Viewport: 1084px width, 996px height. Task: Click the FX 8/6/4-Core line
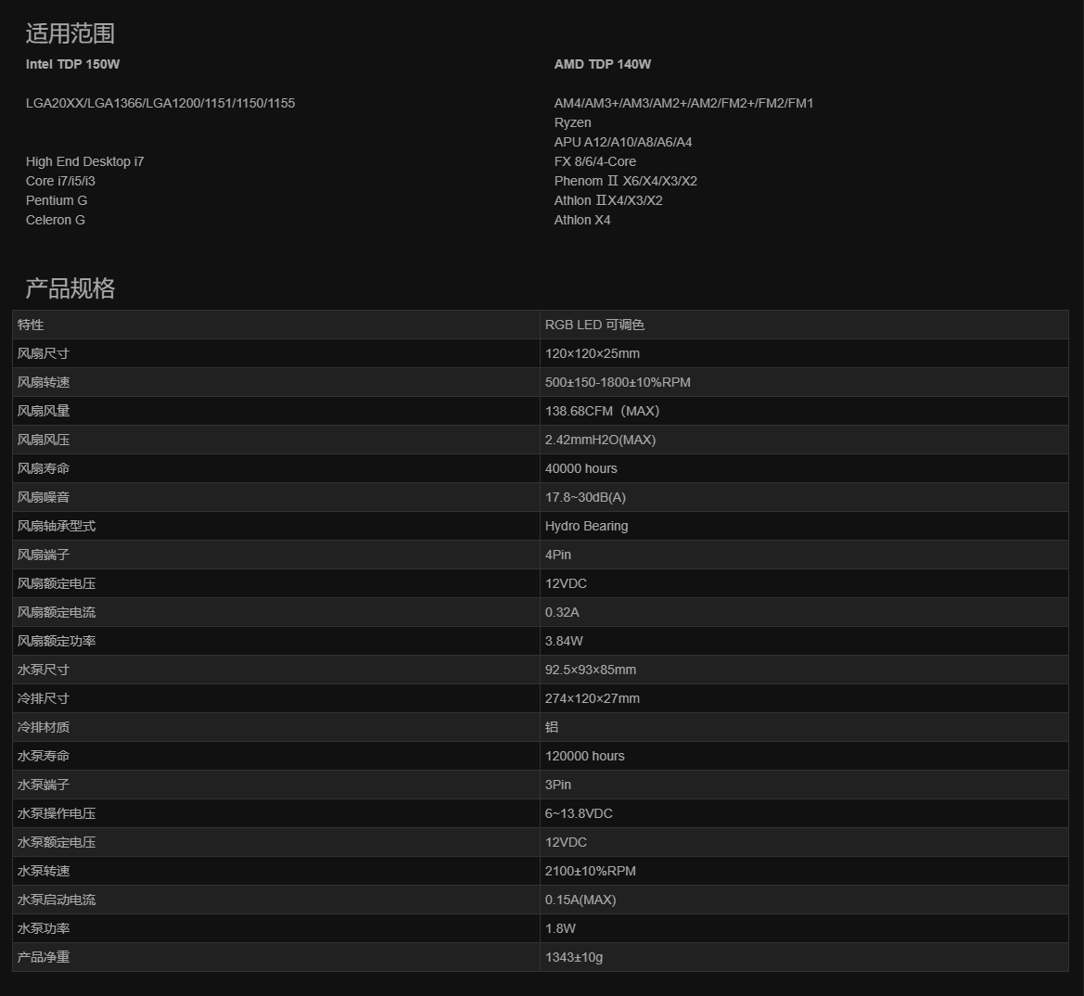click(595, 161)
